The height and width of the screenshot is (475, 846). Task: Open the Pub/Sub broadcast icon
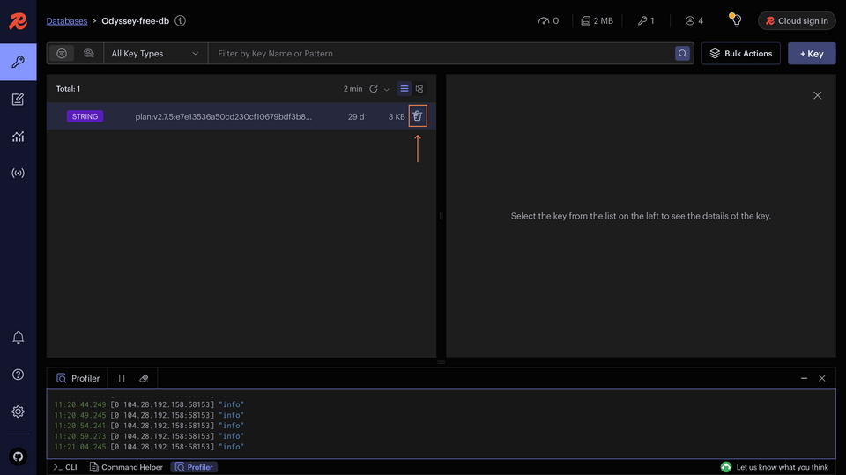point(18,174)
